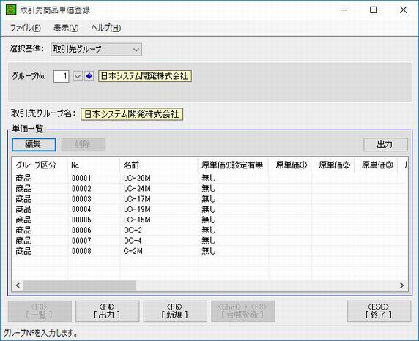Click the F4 出力 function button

108,311
